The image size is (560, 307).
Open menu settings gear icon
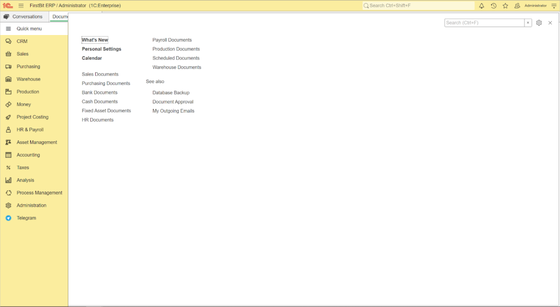tap(539, 22)
